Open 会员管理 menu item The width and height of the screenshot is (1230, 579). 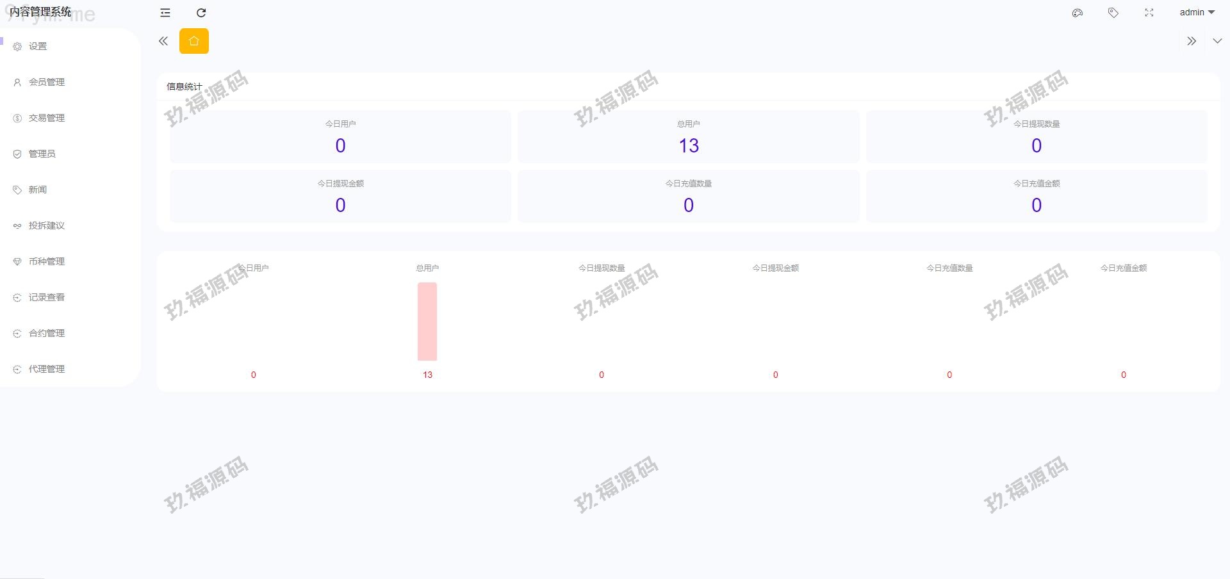(46, 82)
